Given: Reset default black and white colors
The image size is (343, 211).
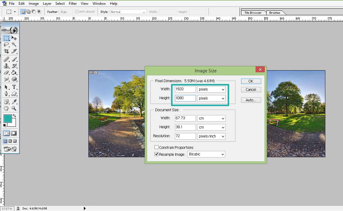Looking at the screenshot, I should (4, 125).
